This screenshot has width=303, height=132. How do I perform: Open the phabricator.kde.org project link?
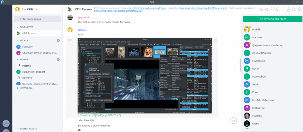point(118,11)
